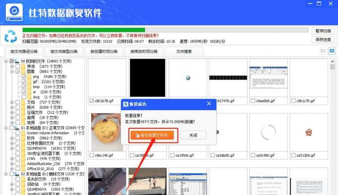
Task: Uncheck the bmp folder checkbox
Action: 24,87
